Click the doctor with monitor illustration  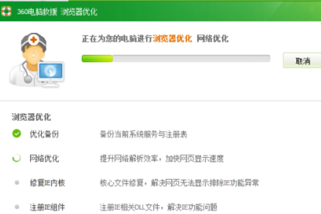(x=36, y=60)
